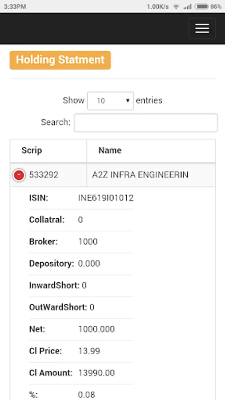Open the Show entries dropdown
The width and height of the screenshot is (225, 400).
coord(110,101)
